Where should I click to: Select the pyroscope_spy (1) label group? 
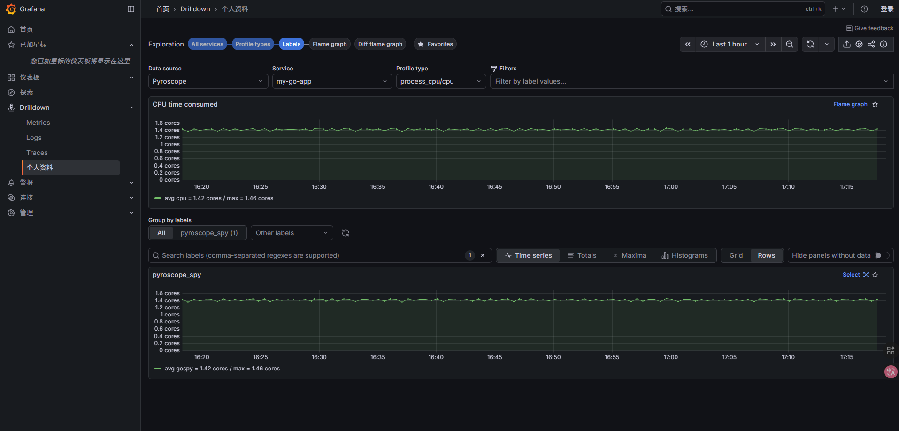[x=209, y=233]
